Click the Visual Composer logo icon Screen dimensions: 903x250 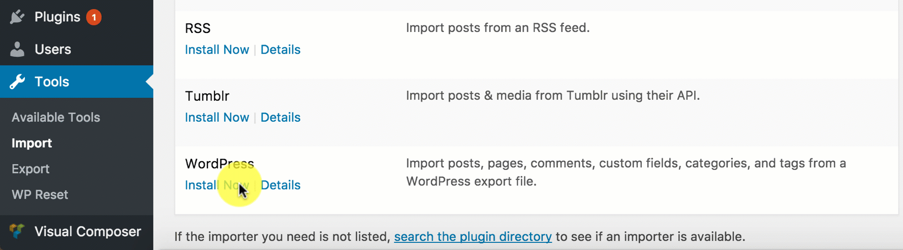point(17,231)
